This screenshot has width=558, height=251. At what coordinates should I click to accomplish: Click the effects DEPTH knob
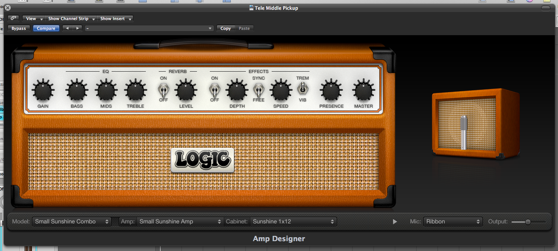click(237, 91)
